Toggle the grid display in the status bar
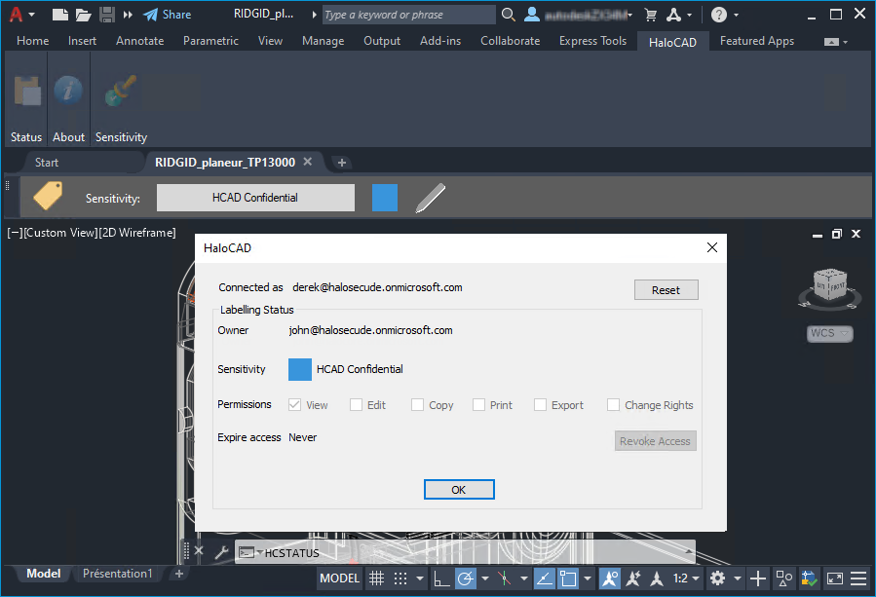Image resolution: width=876 pixels, height=597 pixels. [x=376, y=578]
